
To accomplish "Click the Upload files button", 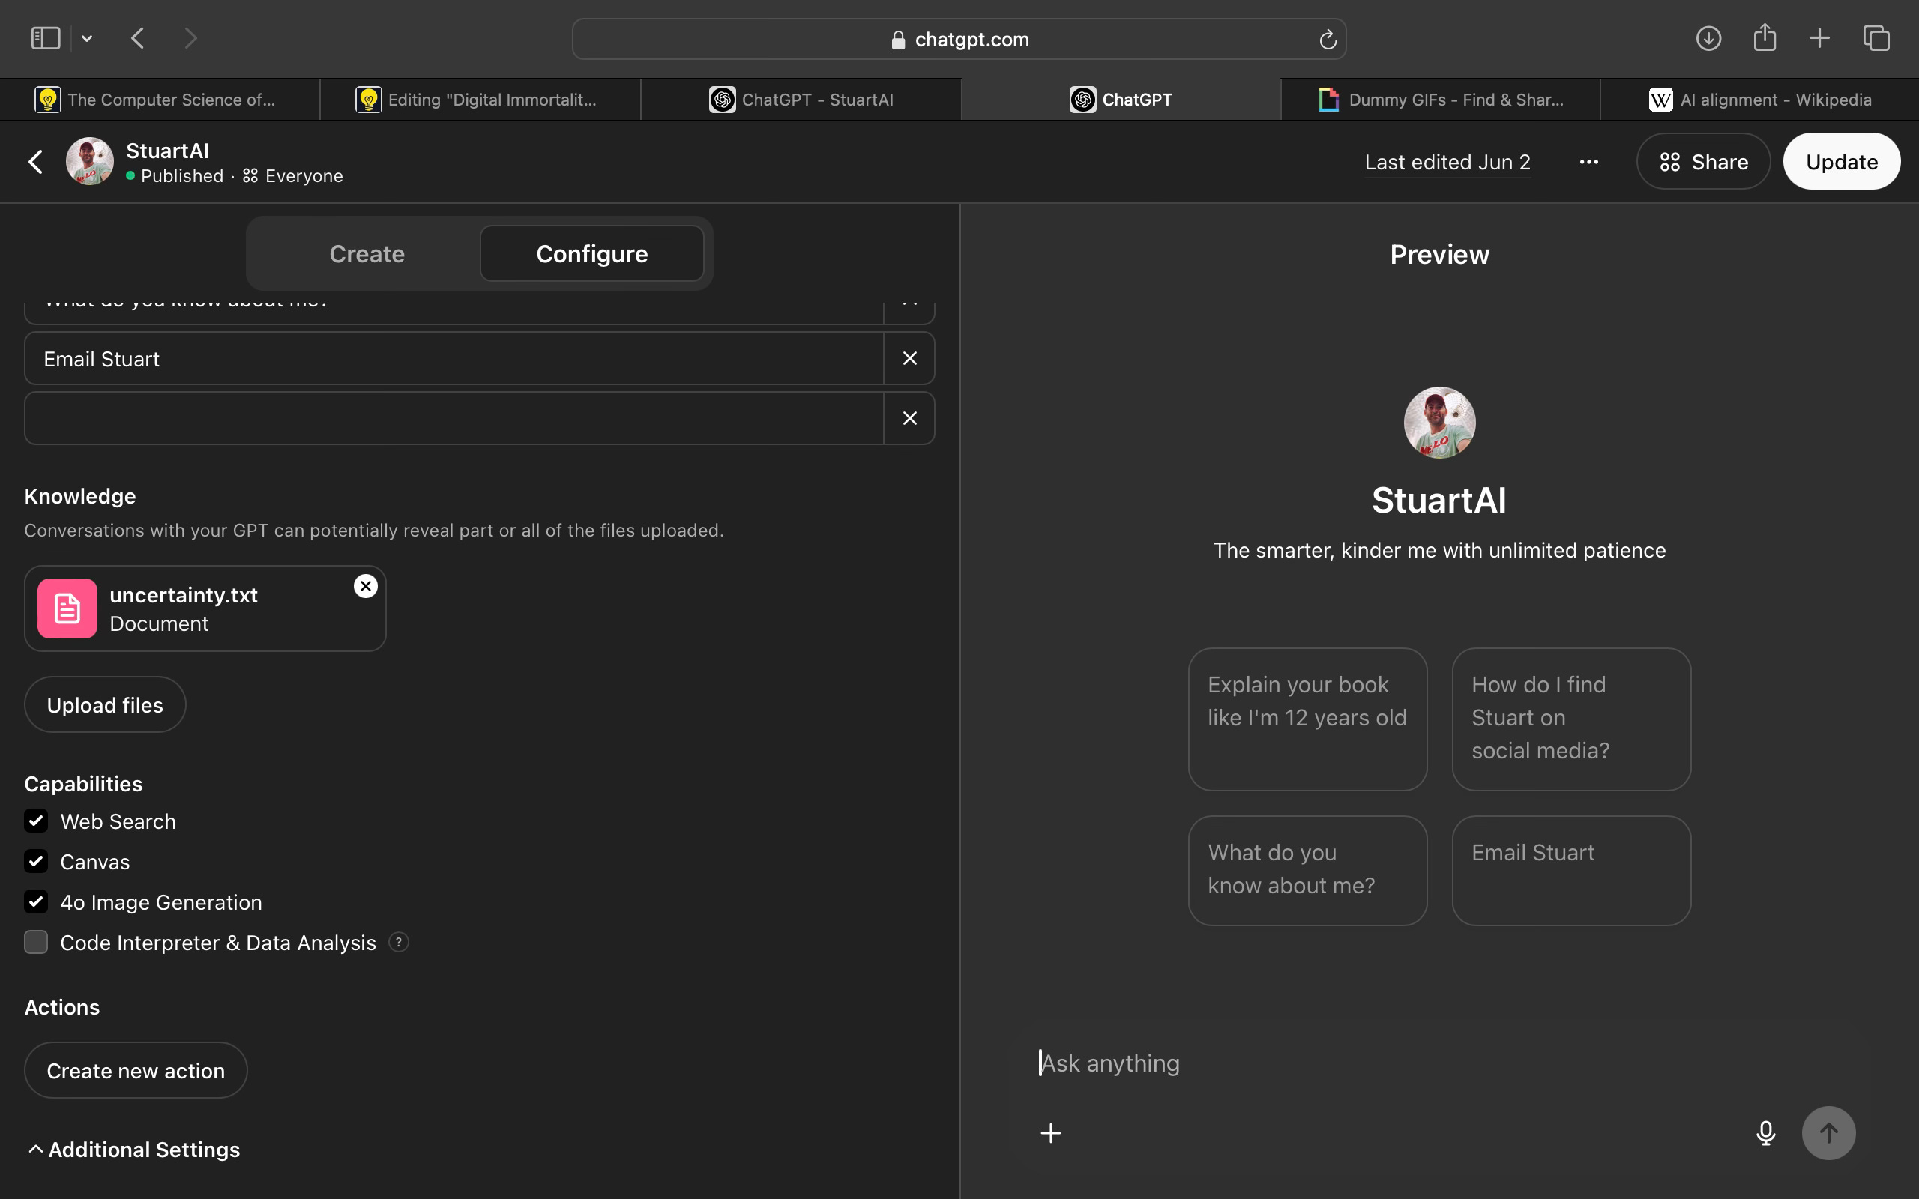I will (105, 704).
